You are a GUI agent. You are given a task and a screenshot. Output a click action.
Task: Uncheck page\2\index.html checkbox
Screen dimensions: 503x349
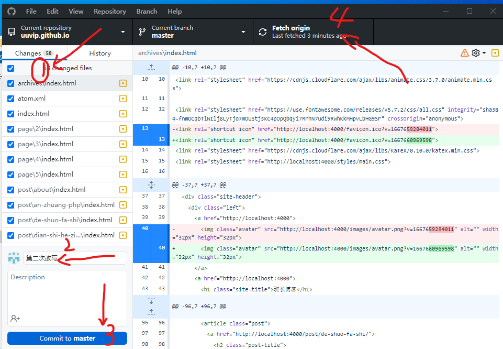pyautogui.click(x=10, y=129)
